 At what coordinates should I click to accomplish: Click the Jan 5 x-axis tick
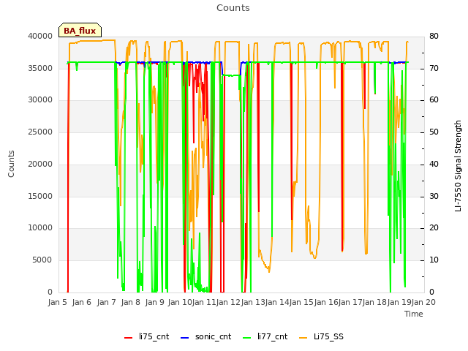57,302
